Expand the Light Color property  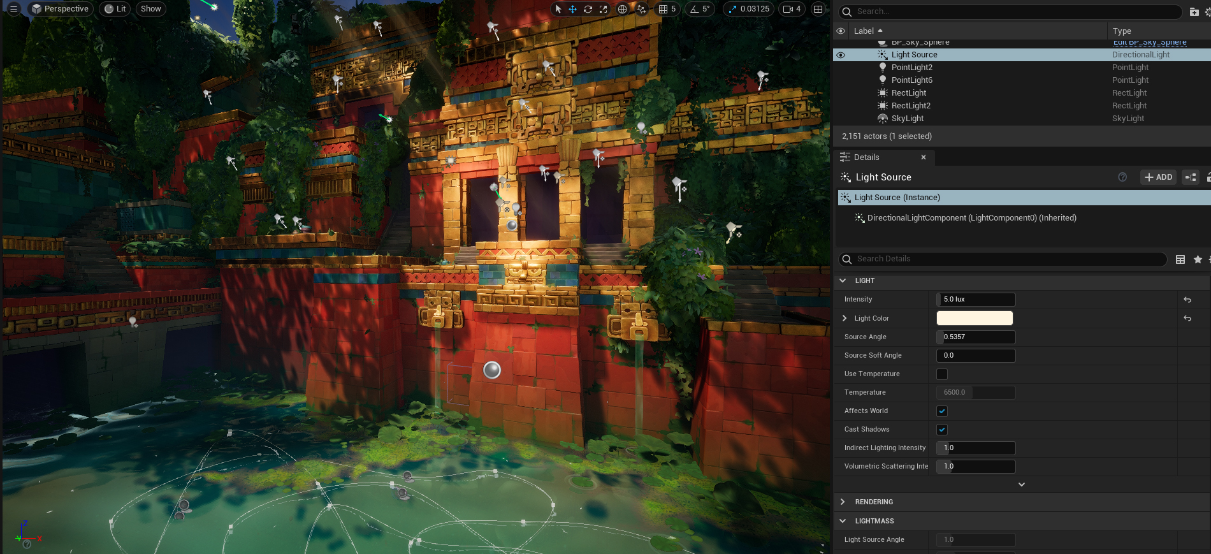coord(845,318)
